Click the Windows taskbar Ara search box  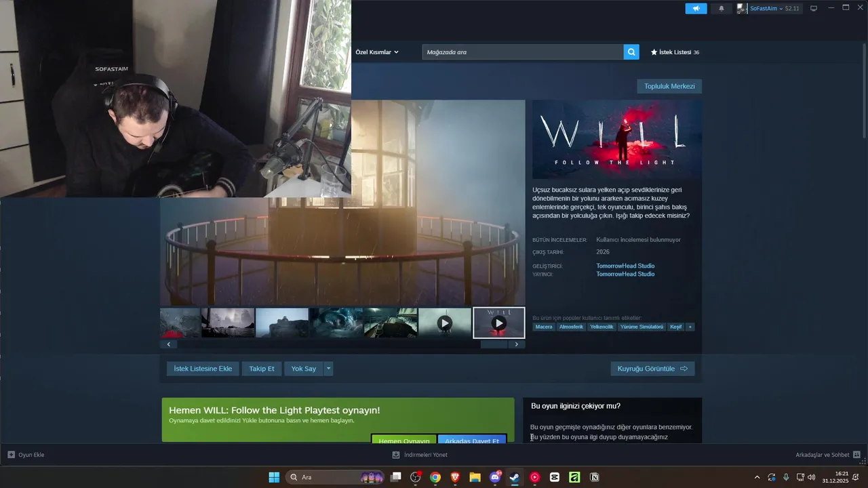click(336, 477)
